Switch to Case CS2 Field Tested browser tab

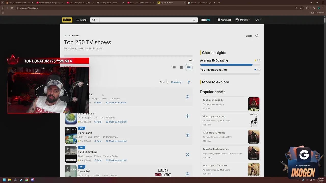[20, 3]
